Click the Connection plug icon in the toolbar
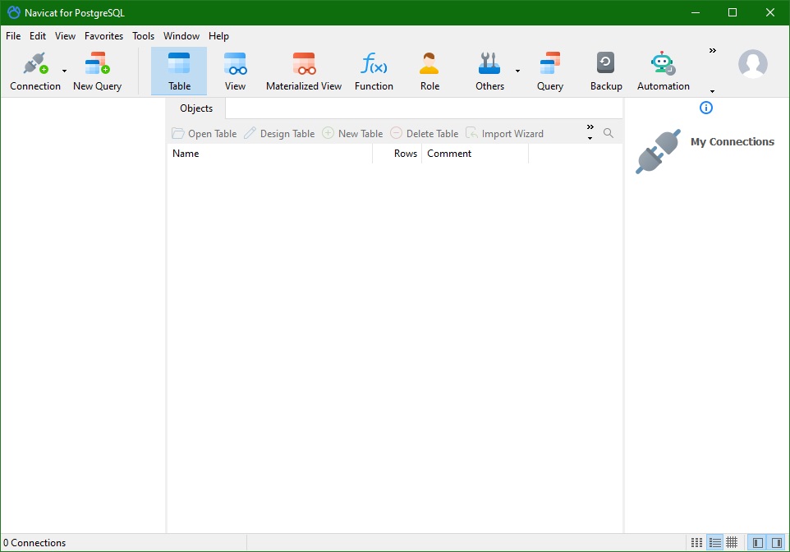The width and height of the screenshot is (790, 552). pyautogui.click(x=35, y=63)
